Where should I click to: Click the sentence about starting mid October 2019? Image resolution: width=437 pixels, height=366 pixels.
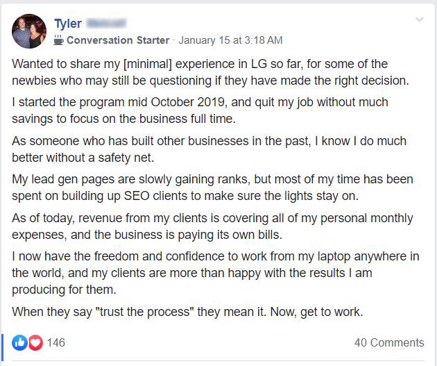click(x=200, y=110)
